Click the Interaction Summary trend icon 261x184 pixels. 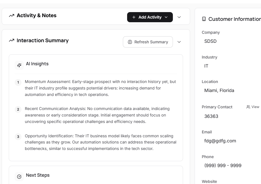pyautogui.click(x=12, y=41)
